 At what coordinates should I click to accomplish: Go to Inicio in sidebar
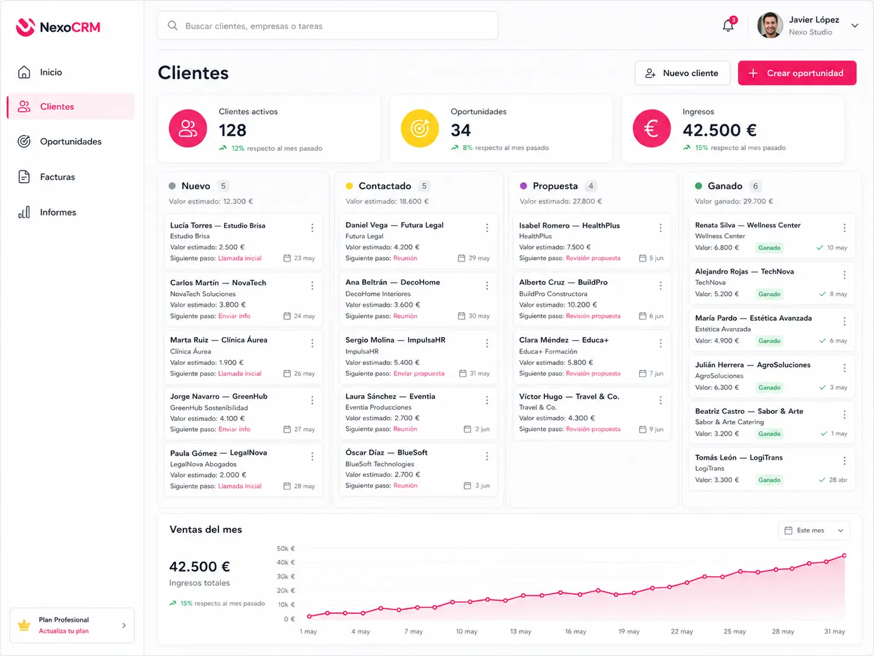(x=71, y=72)
